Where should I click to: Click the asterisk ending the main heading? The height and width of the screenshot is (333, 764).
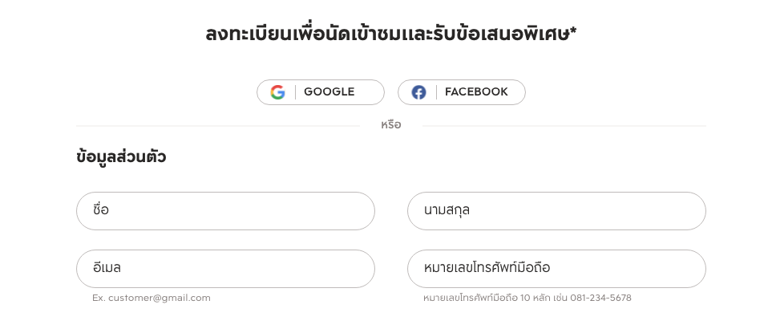coord(573,33)
